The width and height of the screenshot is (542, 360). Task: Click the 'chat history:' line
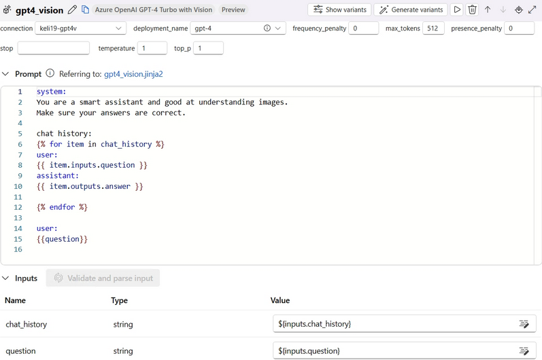pos(64,134)
